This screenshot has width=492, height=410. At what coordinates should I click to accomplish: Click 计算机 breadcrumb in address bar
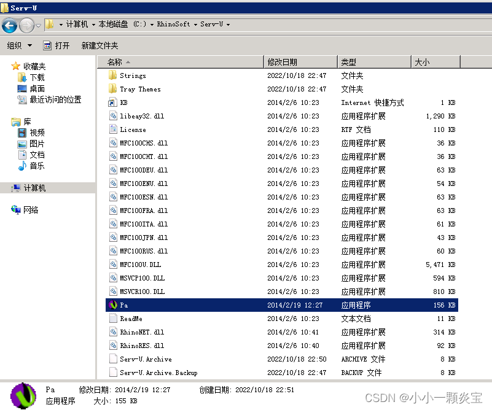[x=77, y=24]
